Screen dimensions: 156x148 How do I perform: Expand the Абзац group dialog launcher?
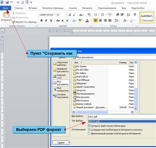coord(136,26)
